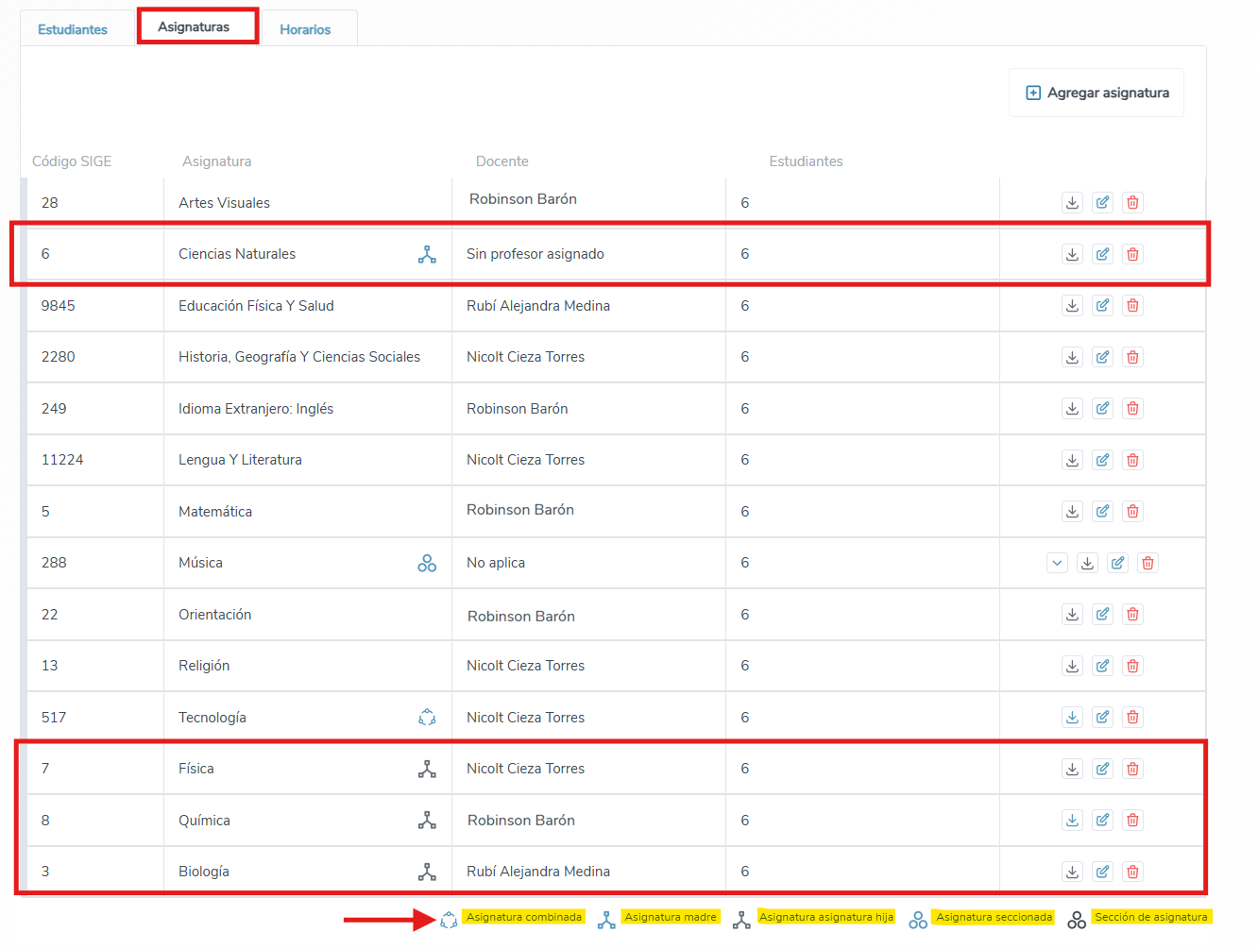1258x949 pixels.
Task: Click the No aplica teacher cell
Action: pos(496,563)
